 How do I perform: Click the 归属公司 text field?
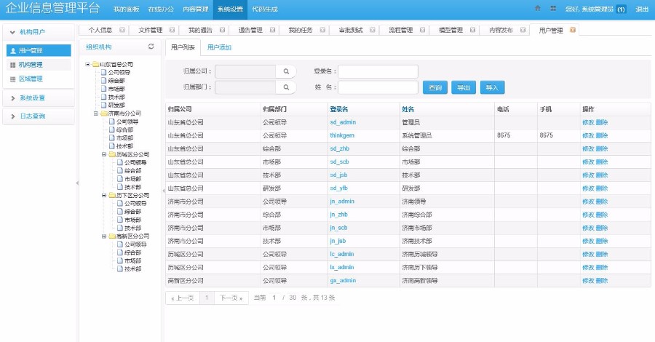246,71
